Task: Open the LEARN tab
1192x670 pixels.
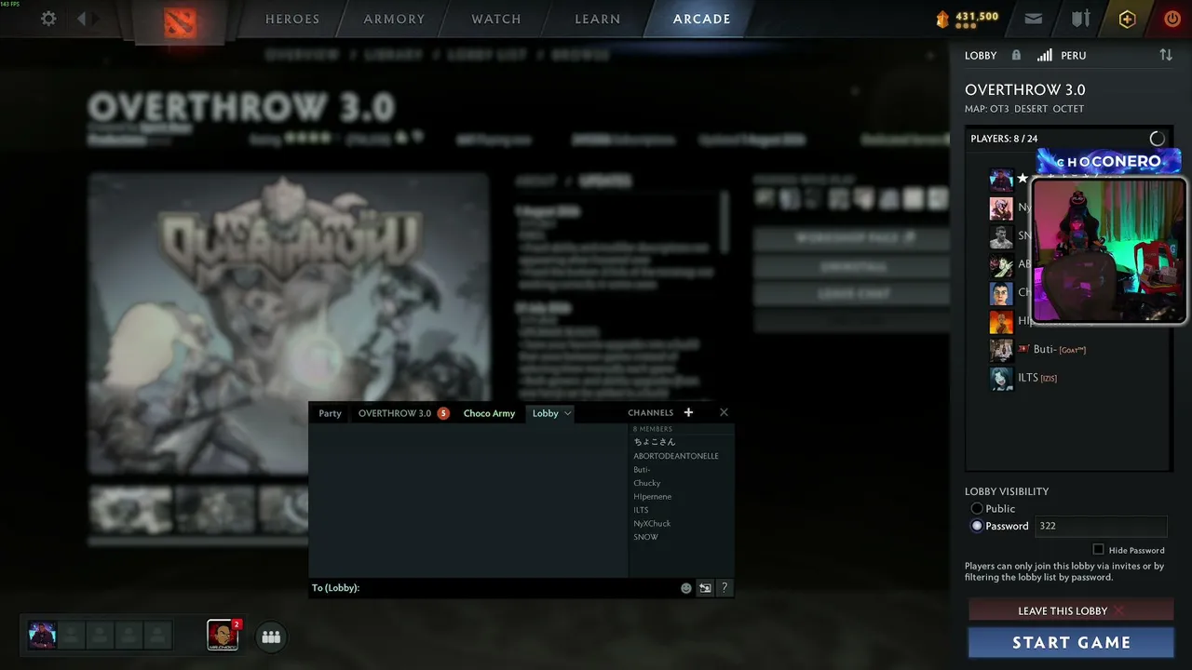Action: click(598, 19)
